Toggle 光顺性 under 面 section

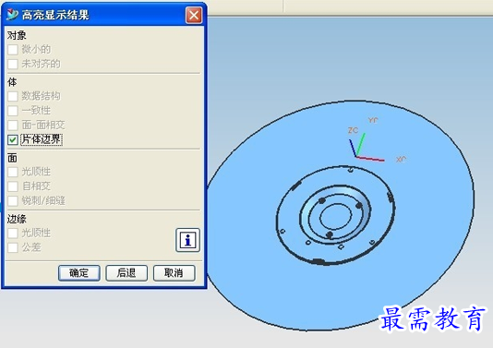pos(13,172)
